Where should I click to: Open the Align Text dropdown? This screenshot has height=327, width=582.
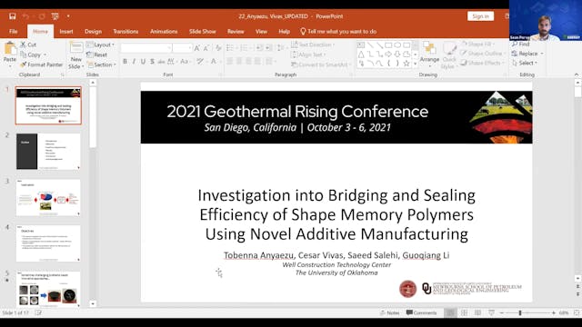point(309,54)
